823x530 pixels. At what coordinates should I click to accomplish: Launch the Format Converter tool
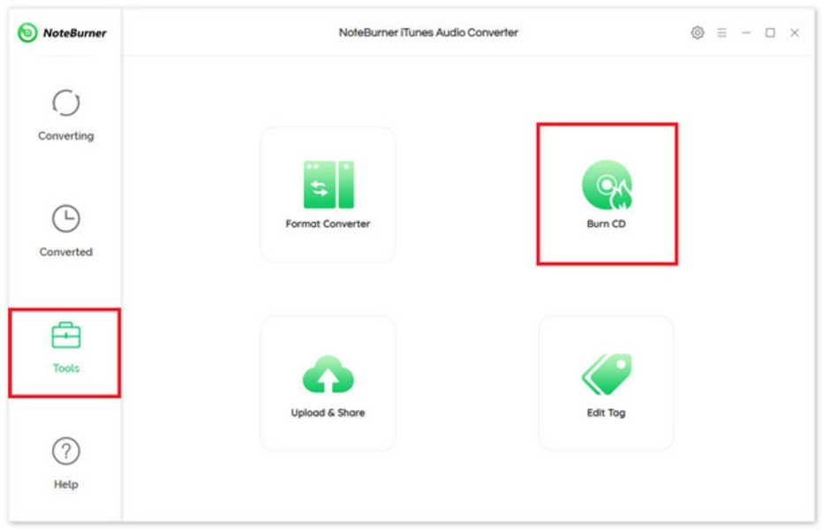click(328, 193)
